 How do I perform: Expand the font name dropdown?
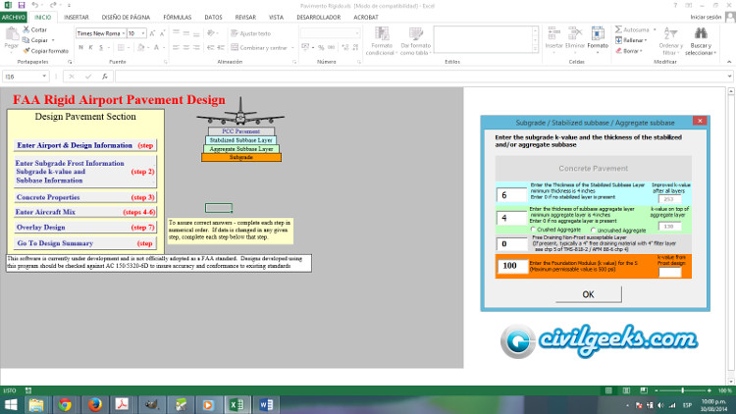click(123, 32)
